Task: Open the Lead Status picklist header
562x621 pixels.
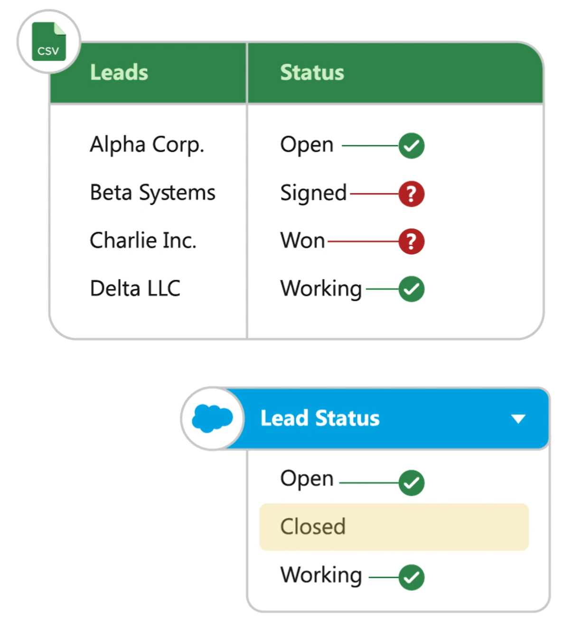Action: coord(320,419)
